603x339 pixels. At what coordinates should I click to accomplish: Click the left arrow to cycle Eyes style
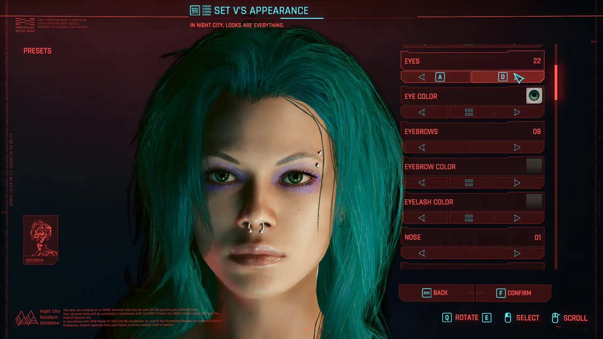421,77
